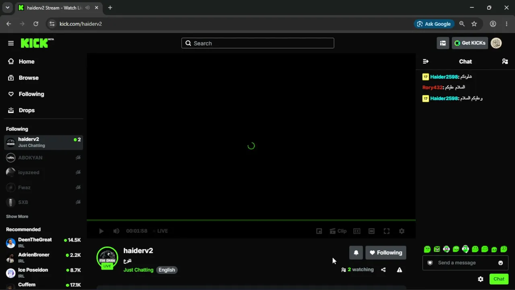Open recommended channel Ice Poseidon

(43, 273)
